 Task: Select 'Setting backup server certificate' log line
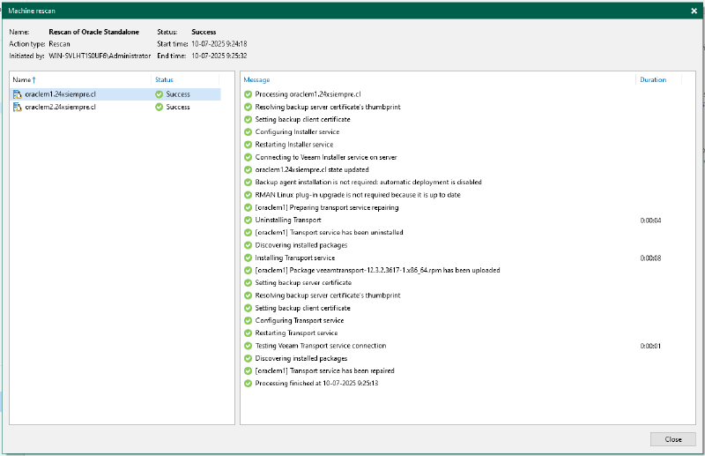tap(303, 283)
